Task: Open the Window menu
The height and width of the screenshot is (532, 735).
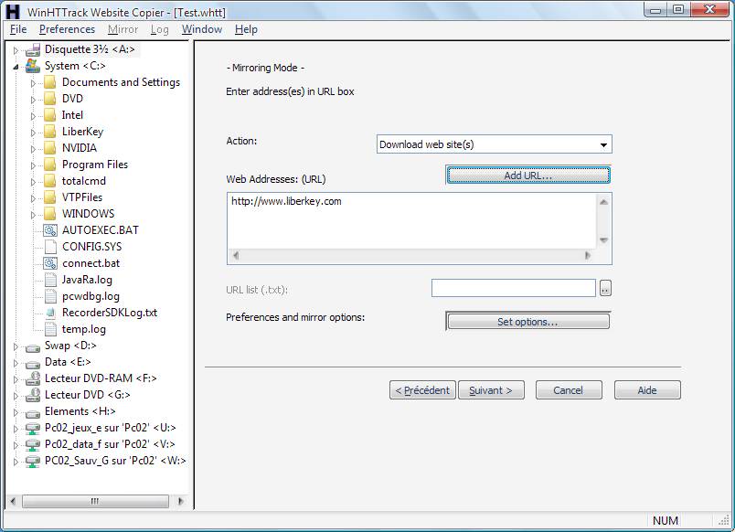Action: pyautogui.click(x=202, y=29)
